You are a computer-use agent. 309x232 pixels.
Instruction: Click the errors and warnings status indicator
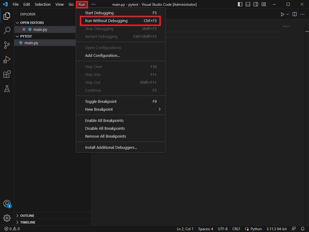click(12, 229)
